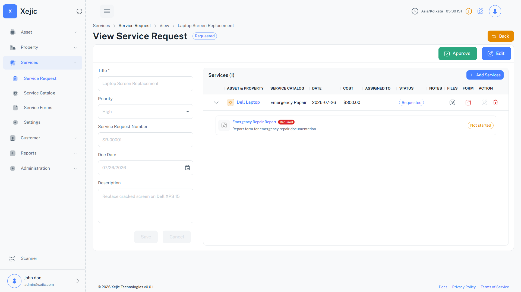Open the Terms of Service footer link
Image resolution: width=521 pixels, height=292 pixels.
click(x=495, y=287)
